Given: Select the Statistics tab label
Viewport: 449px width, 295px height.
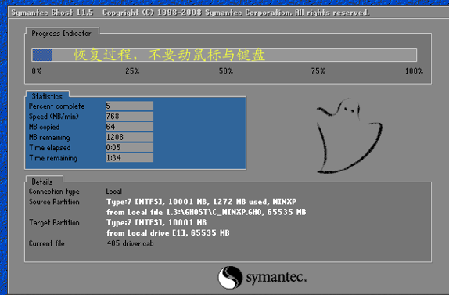Looking at the screenshot, I should click(x=47, y=96).
